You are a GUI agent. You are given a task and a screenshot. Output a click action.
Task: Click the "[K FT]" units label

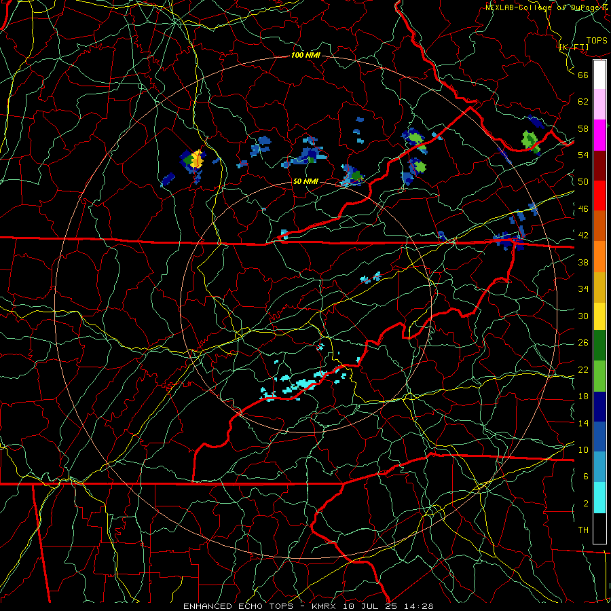574,47
